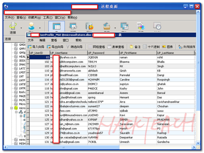Click the 导出向导 export wizard button
This screenshot has width=204, height=153.
tap(55, 47)
